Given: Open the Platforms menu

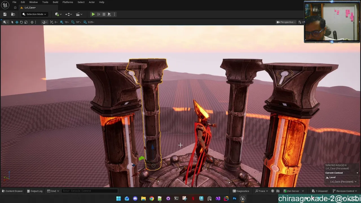Looking at the screenshot, I should pyautogui.click(x=68, y=2).
